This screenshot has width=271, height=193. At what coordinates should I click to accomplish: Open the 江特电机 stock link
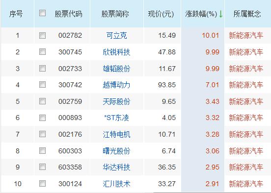116,134
